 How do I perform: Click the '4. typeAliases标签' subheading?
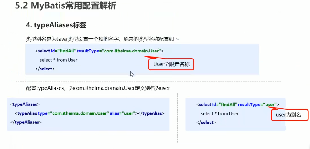pos(56,26)
